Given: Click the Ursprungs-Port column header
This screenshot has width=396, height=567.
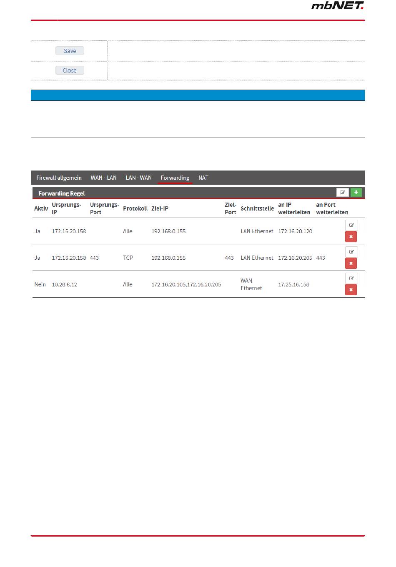Looking at the screenshot, I should tap(105, 208).
